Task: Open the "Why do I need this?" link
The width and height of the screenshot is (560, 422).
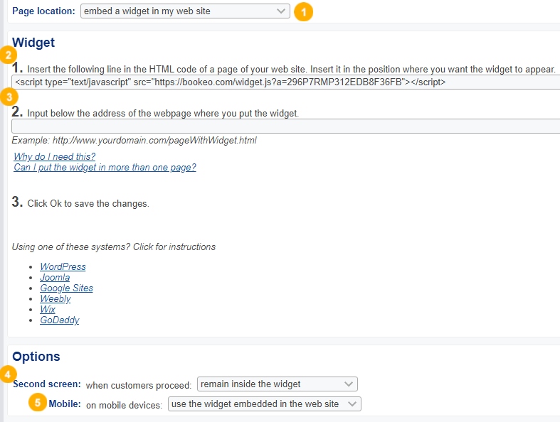Action: click(55, 156)
